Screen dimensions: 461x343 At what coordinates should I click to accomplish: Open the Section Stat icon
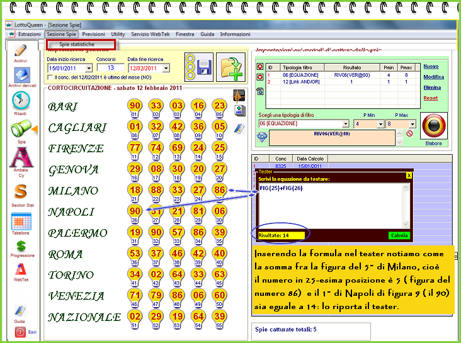(21, 191)
